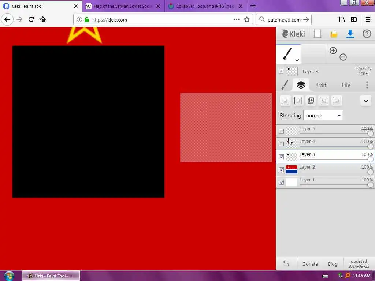
Task: Duplicate the current layer
Action: point(311,101)
